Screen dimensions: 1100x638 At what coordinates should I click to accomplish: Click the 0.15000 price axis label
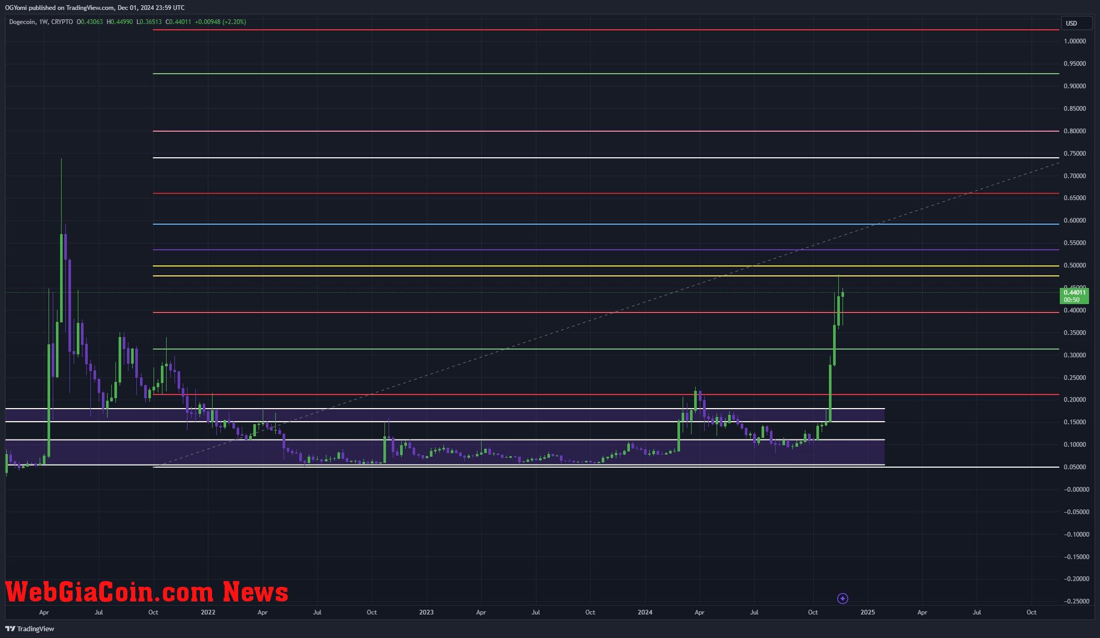[1075, 422]
